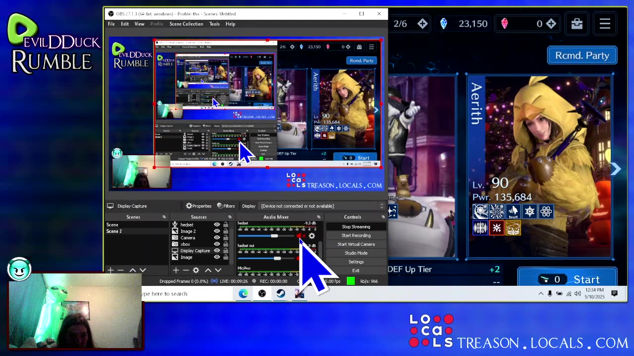The image size is (634, 356).
Task: Open the Help menu
Action: (x=230, y=24)
